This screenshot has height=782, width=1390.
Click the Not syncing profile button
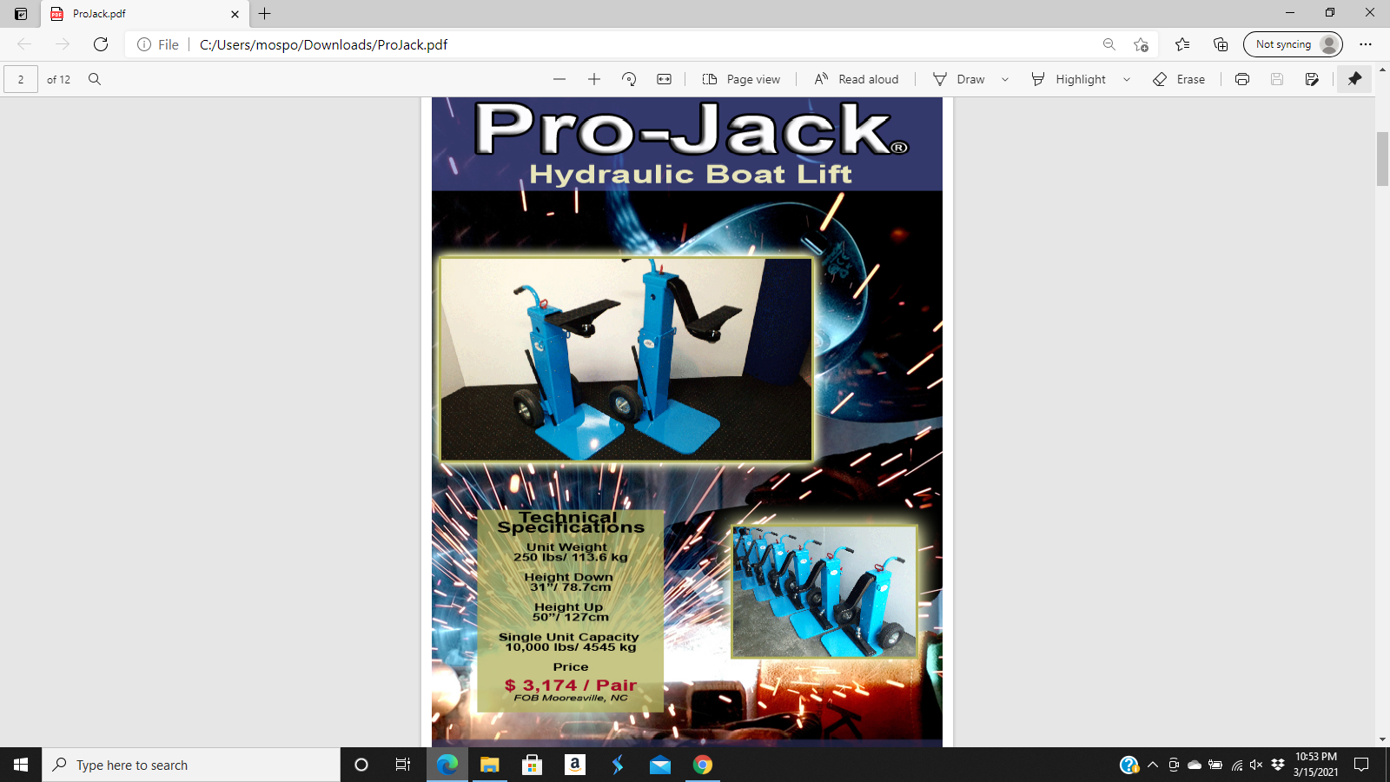point(1293,44)
